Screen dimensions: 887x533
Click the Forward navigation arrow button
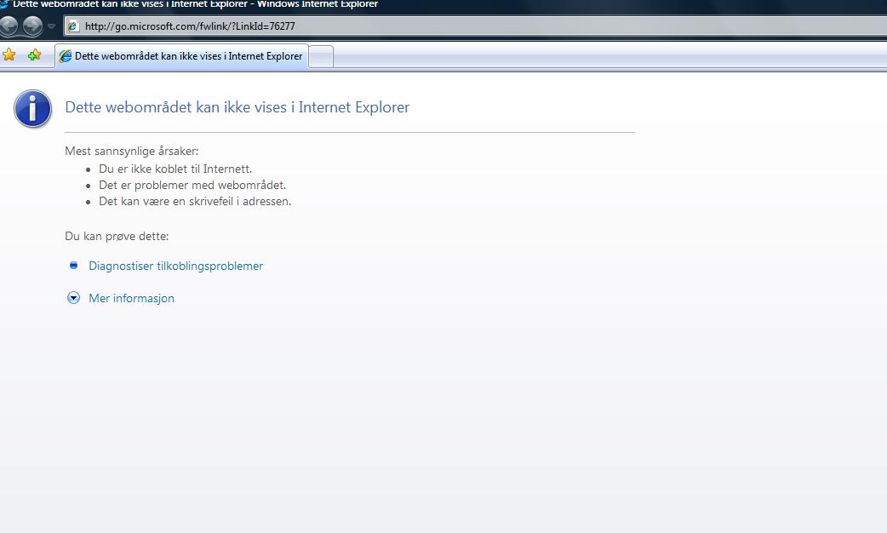coord(32,26)
